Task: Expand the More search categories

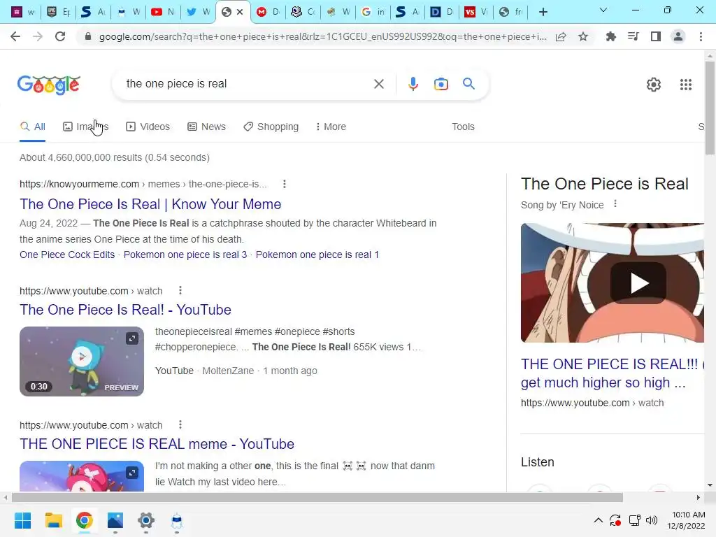Action: click(x=331, y=127)
